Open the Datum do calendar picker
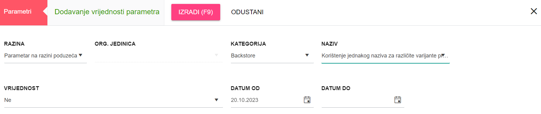Image resolution: width=541 pixels, height=114 pixels. [398, 100]
